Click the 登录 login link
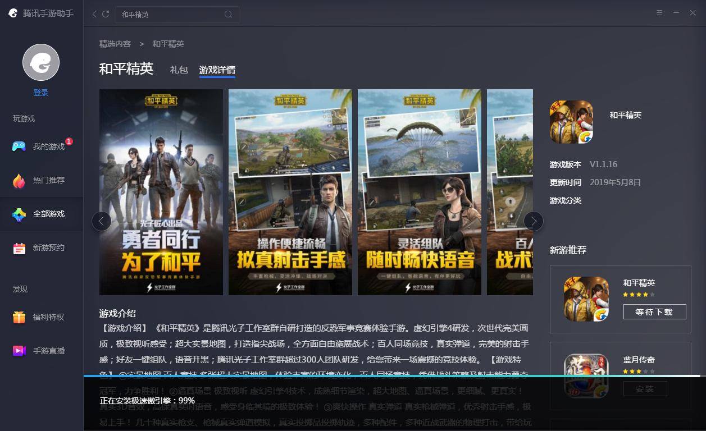The image size is (706, 431). [x=41, y=93]
